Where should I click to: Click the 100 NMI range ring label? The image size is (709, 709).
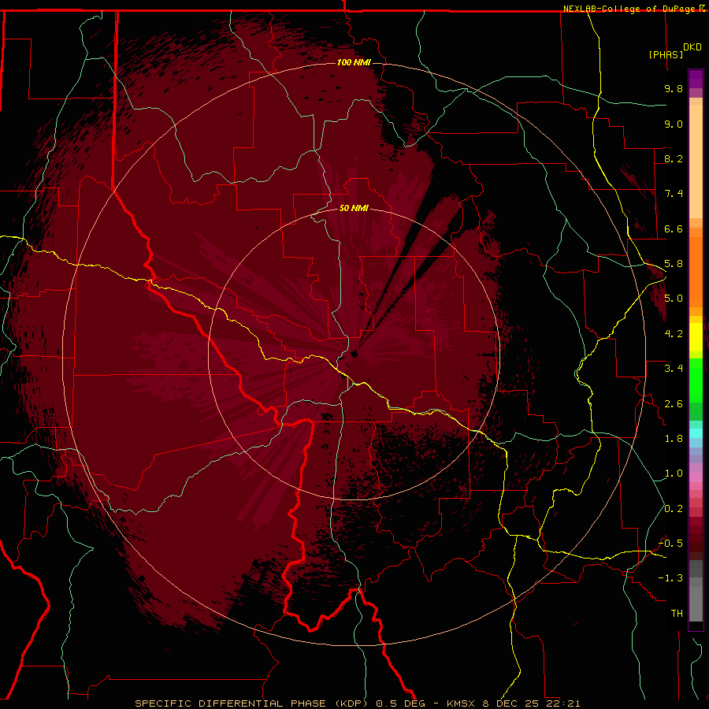pyautogui.click(x=354, y=62)
